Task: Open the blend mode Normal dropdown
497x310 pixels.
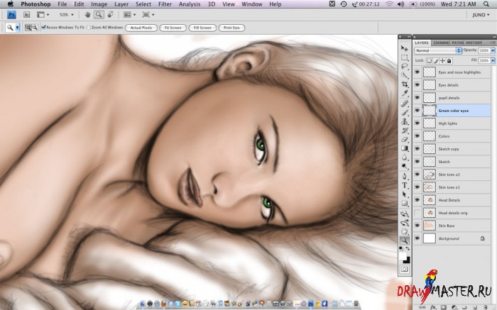Action: (x=438, y=50)
